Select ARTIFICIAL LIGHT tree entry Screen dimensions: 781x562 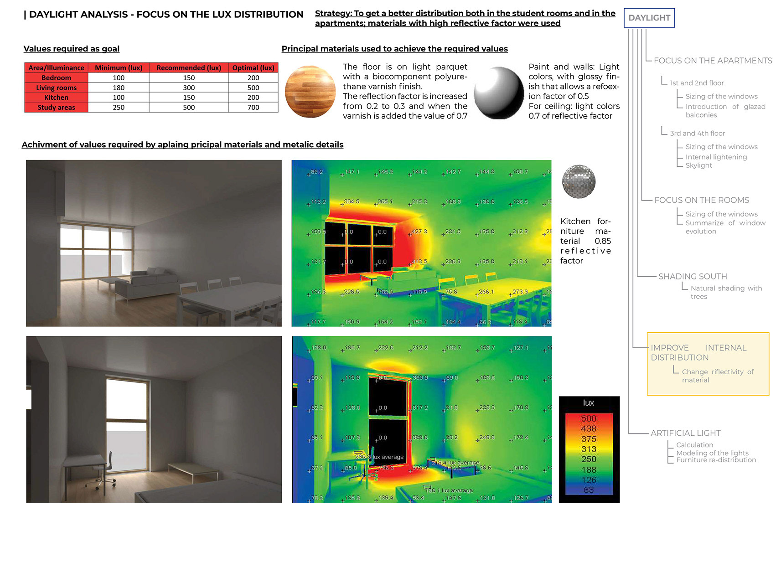(x=685, y=433)
